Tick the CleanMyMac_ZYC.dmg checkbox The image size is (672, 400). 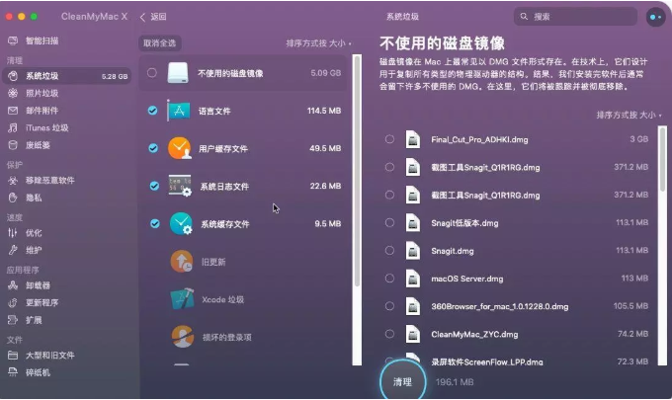389,334
